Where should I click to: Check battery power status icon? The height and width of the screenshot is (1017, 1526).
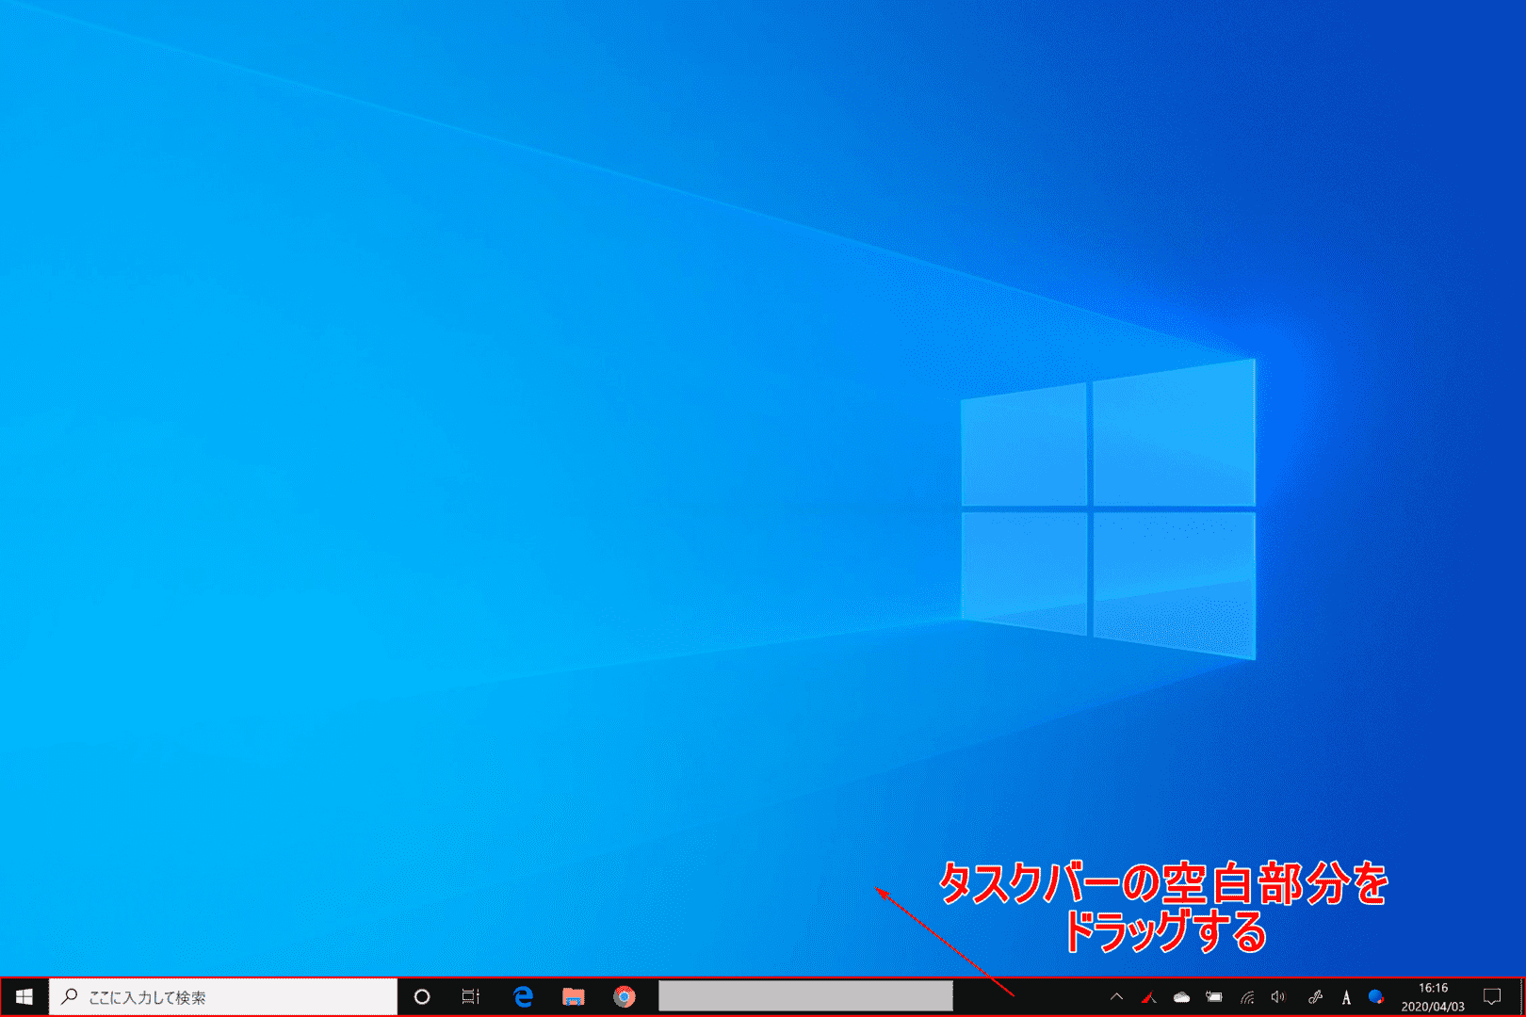pos(1214,996)
